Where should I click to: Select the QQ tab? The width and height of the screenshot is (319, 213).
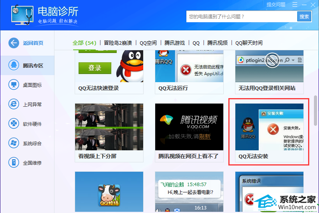(x=196, y=43)
